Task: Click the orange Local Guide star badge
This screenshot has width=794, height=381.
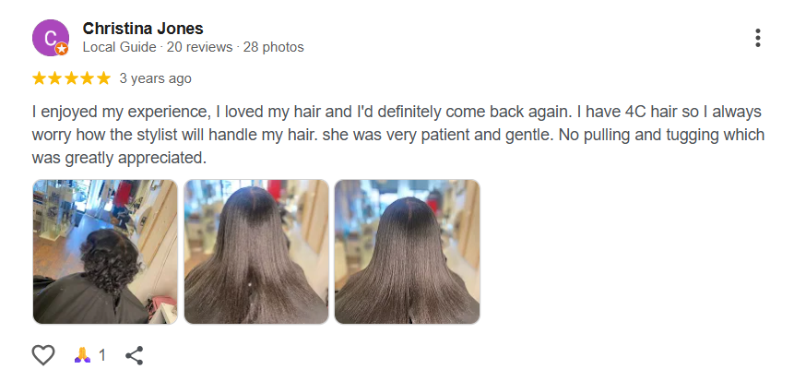Action: tap(62, 49)
